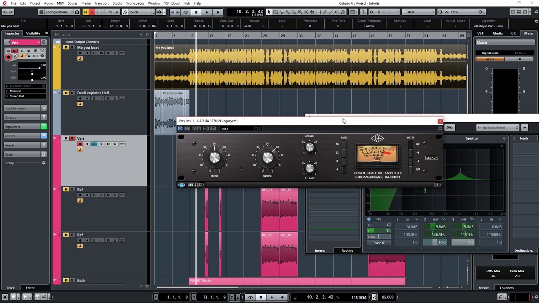Select the Mute X tool

click(x=306, y=12)
